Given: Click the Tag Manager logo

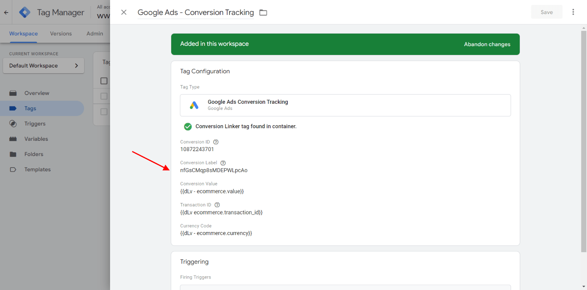Looking at the screenshot, I should point(25,12).
